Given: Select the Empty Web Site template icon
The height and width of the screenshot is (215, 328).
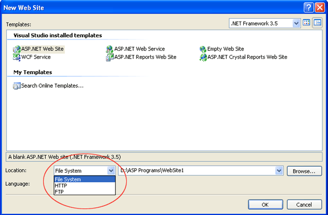Looking at the screenshot, I should coord(203,49).
